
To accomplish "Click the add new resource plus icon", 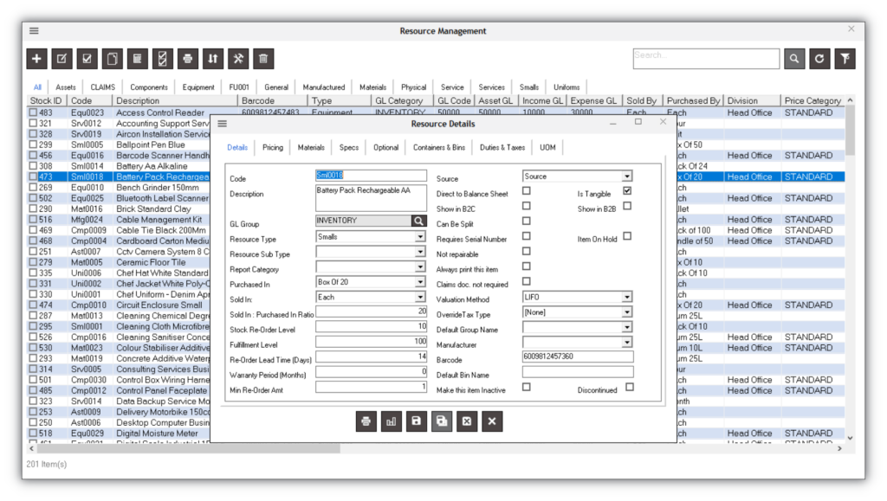I will [36, 59].
